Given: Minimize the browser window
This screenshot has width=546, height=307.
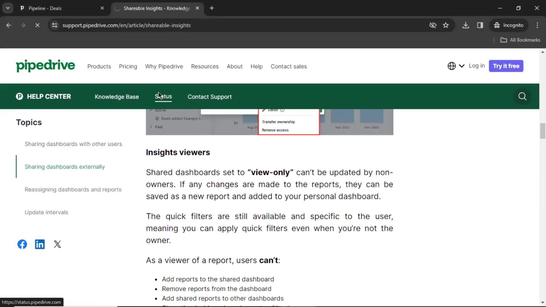Looking at the screenshot, I should [500, 8].
